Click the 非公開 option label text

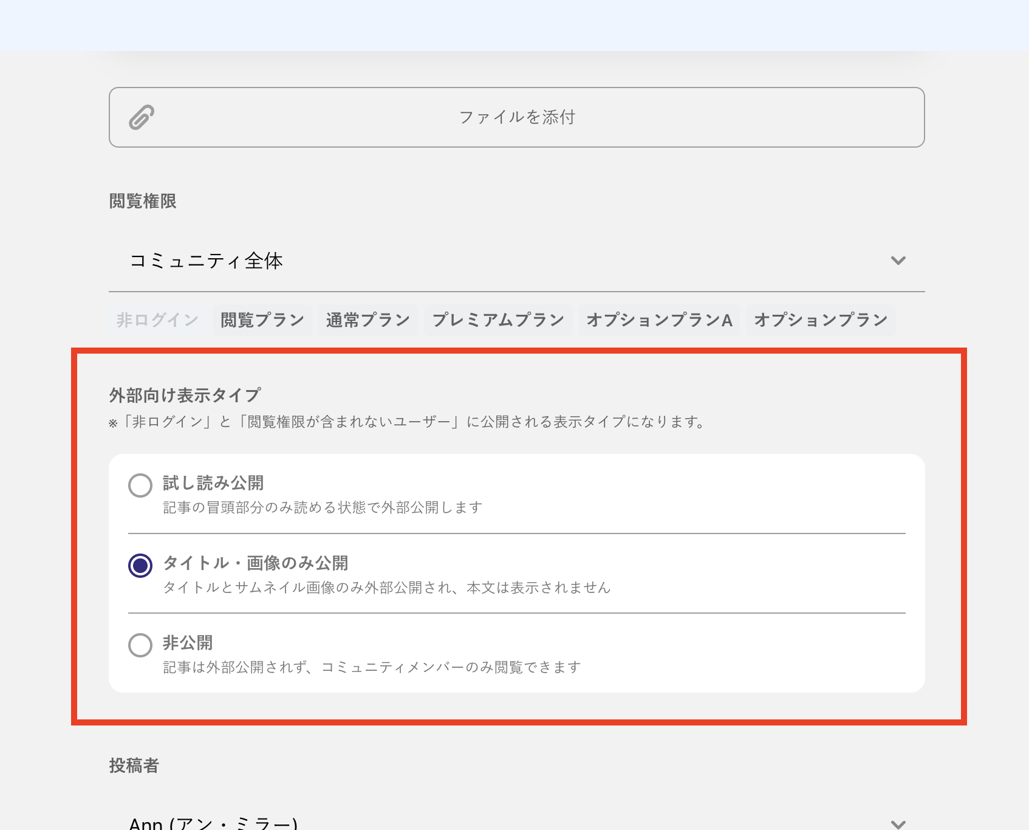tap(188, 643)
